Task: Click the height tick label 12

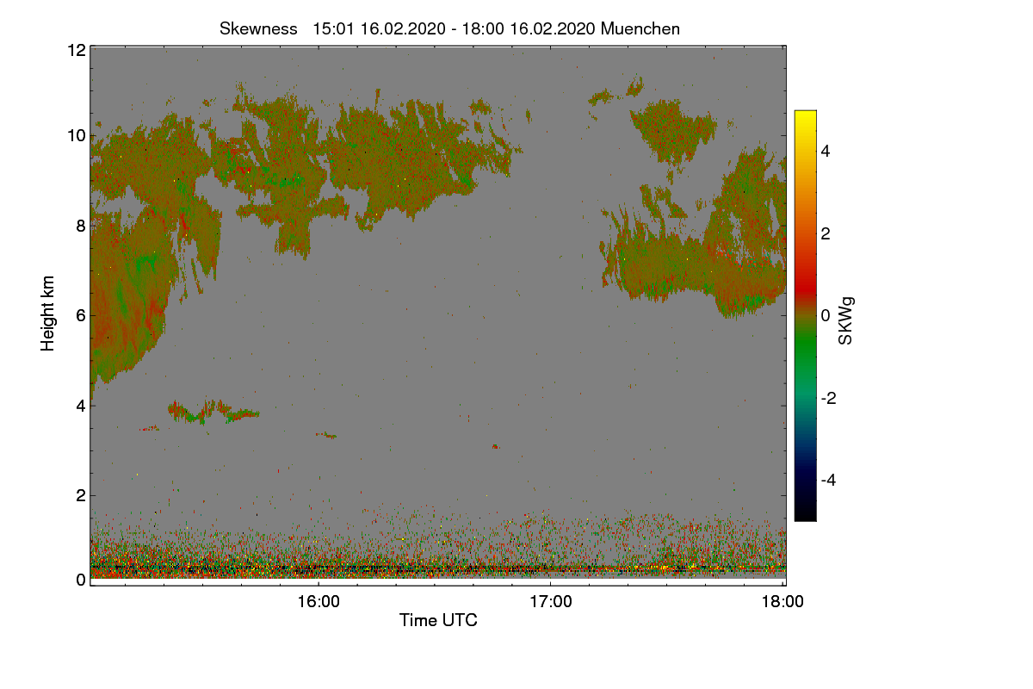Action: click(x=75, y=50)
